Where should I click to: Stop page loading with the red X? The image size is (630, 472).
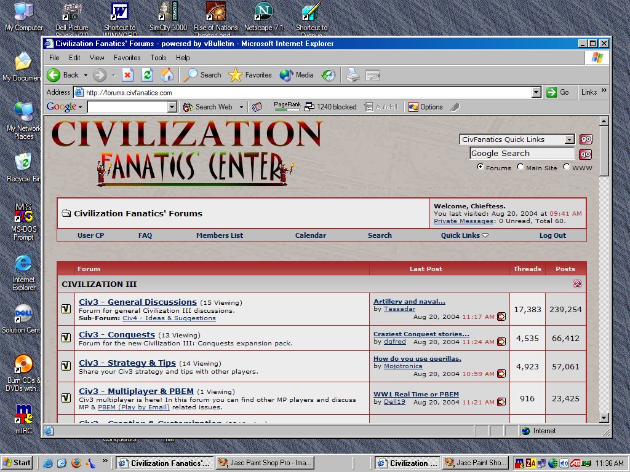point(127,75)
